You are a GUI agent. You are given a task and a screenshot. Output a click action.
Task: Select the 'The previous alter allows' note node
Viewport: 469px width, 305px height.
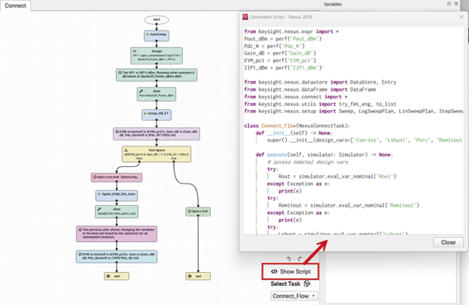click(x=117, y=234)
